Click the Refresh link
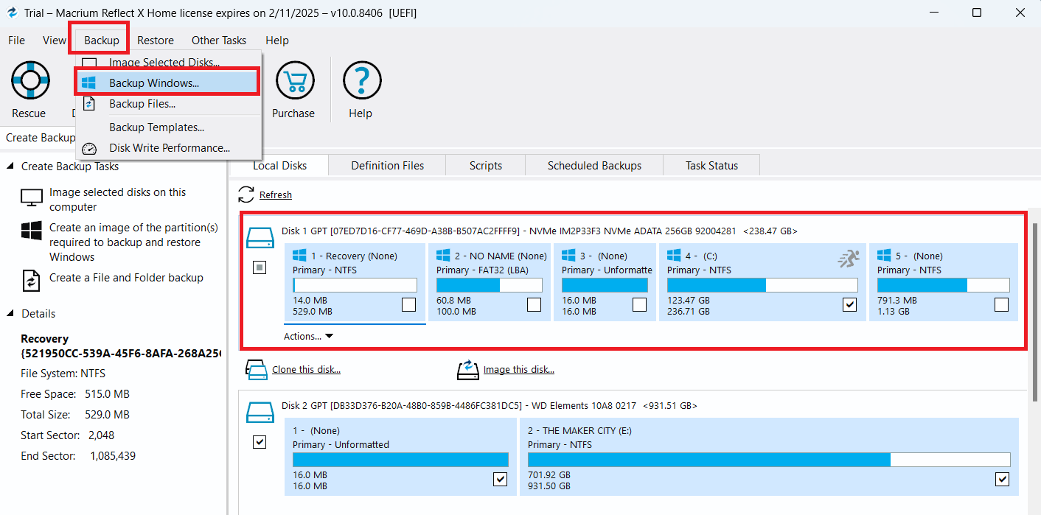The height and width of the screenshot is (515, 1041). tap(276, 195)
